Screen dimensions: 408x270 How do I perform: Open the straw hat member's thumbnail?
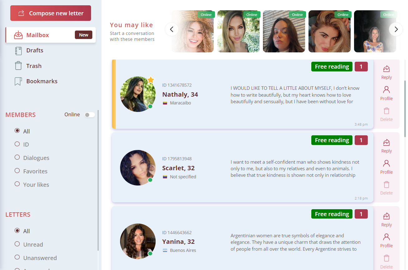point(193,31)
